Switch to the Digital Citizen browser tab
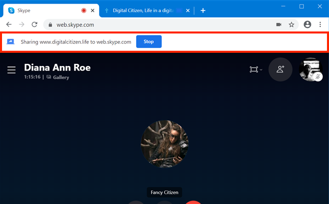329x204 pixels. tap(147, 11)
